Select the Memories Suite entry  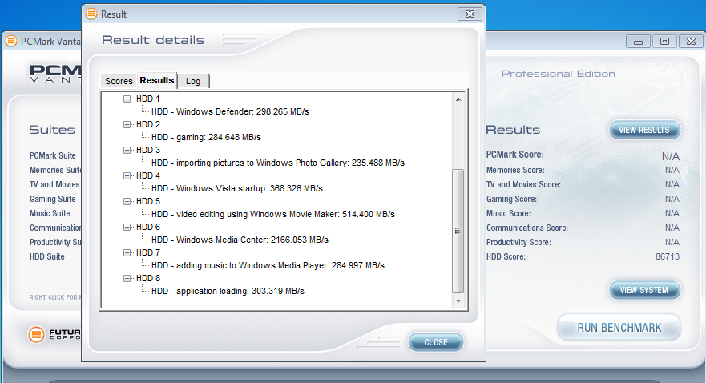(55, 170)
